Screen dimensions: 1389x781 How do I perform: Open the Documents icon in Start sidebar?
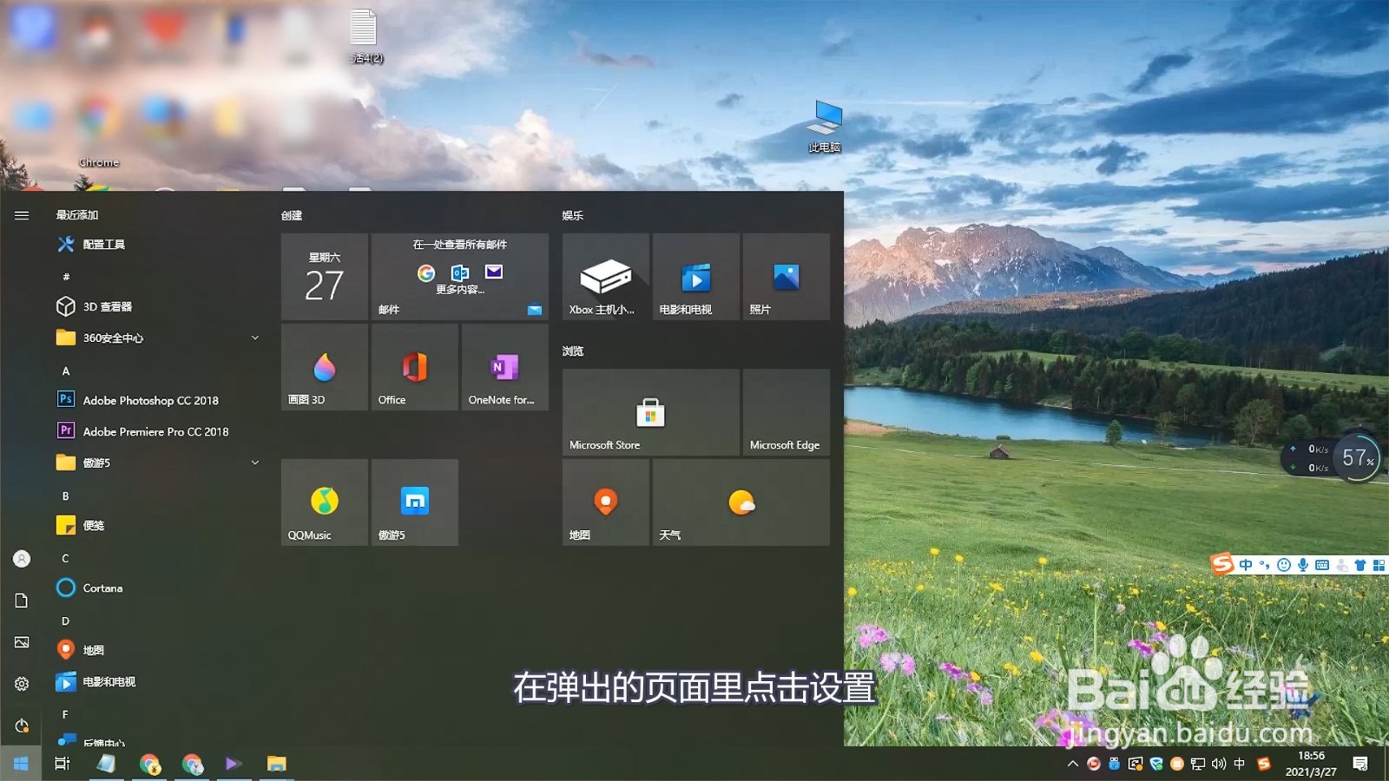pos(22,601)
